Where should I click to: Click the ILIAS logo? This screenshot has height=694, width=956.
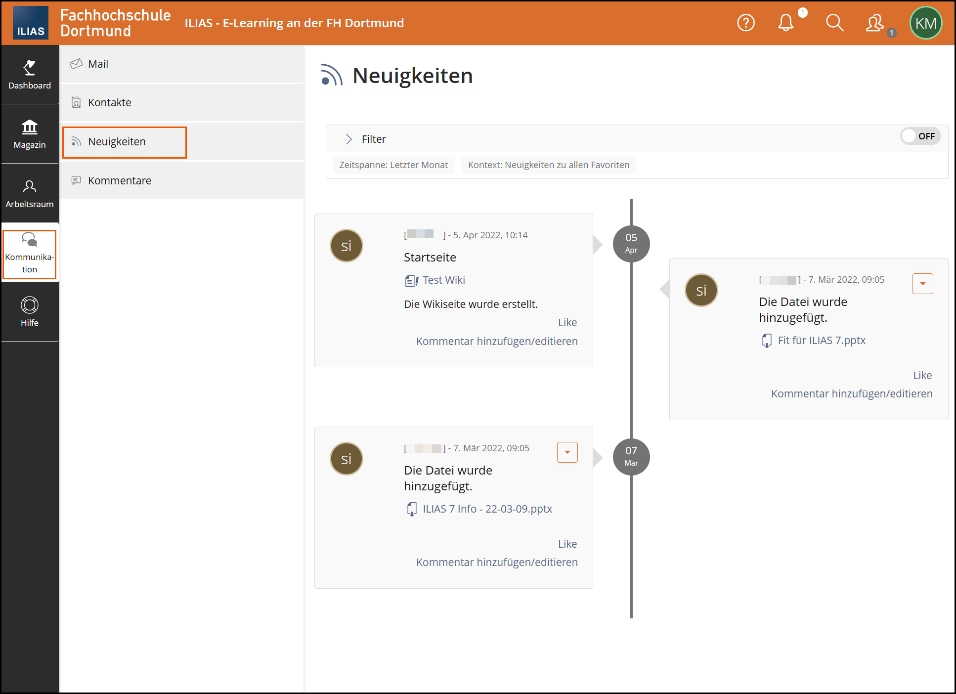click(30, 23)
